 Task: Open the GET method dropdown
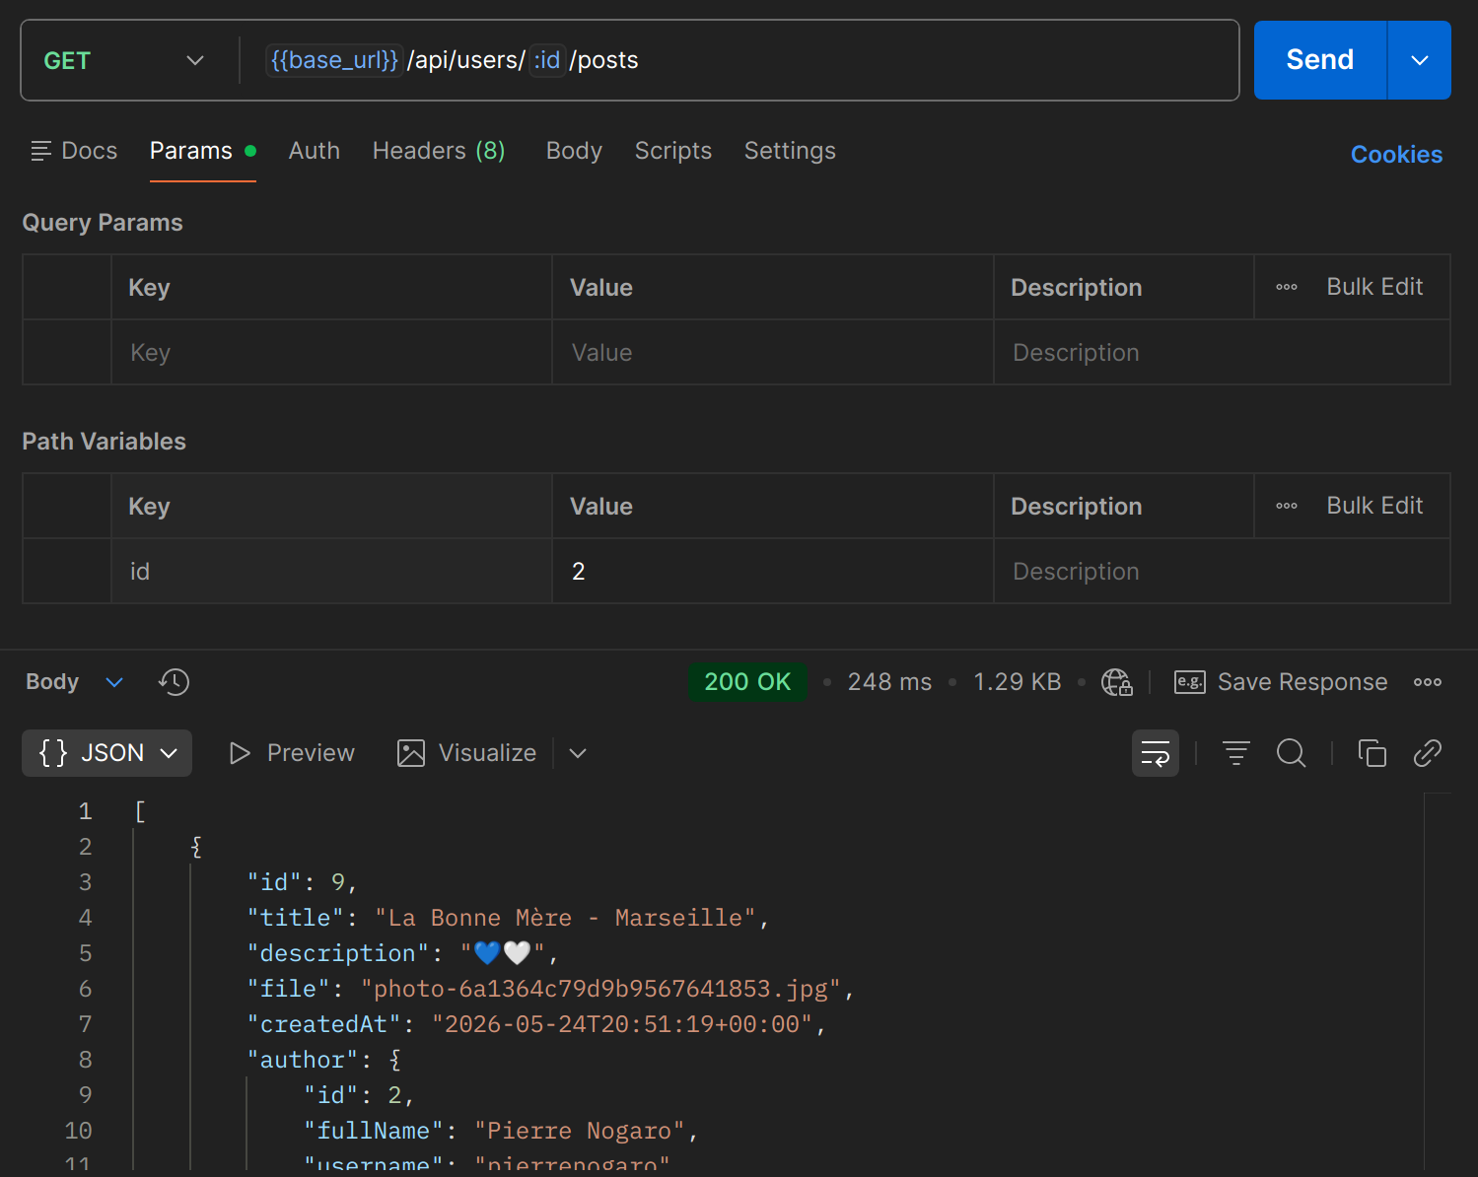[x=124, y=60]
